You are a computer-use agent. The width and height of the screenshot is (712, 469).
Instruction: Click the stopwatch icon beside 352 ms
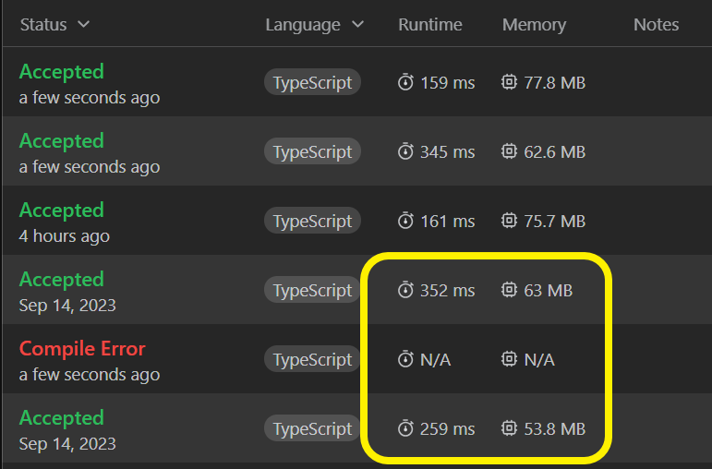405,290
